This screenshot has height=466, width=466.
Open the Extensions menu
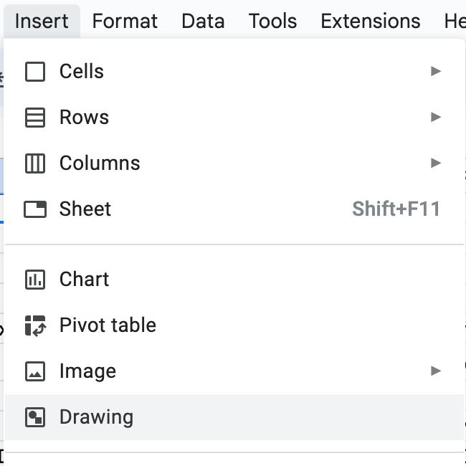[371, 21]
